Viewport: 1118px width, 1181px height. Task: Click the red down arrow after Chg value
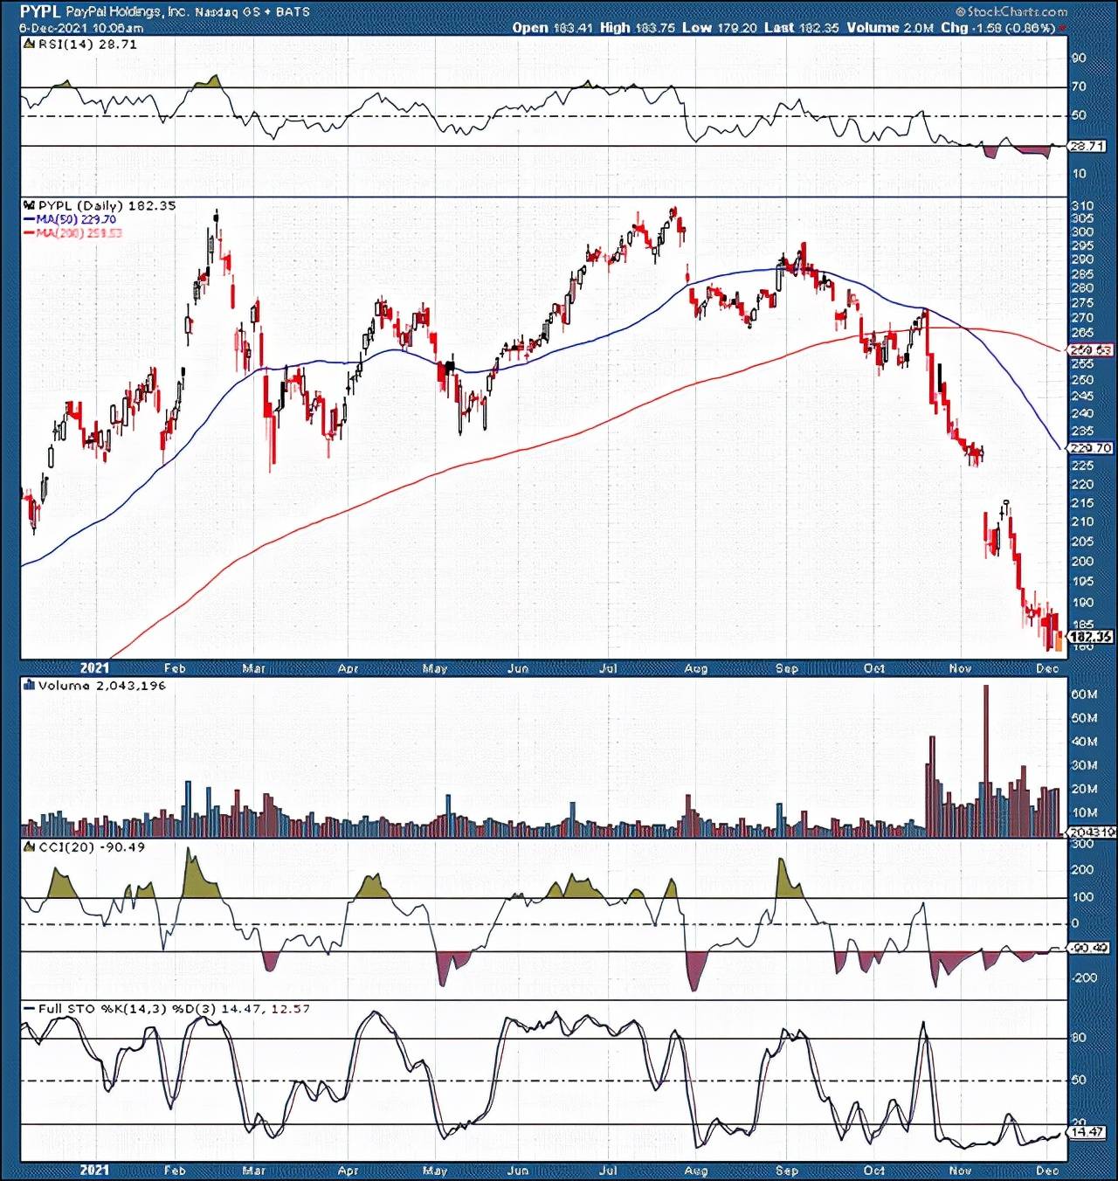[x=1063, y=28]
